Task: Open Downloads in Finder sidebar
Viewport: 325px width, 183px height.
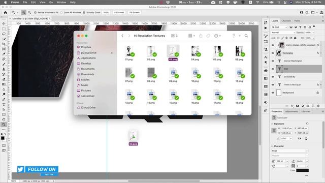Action: click(x=87, y=74)
